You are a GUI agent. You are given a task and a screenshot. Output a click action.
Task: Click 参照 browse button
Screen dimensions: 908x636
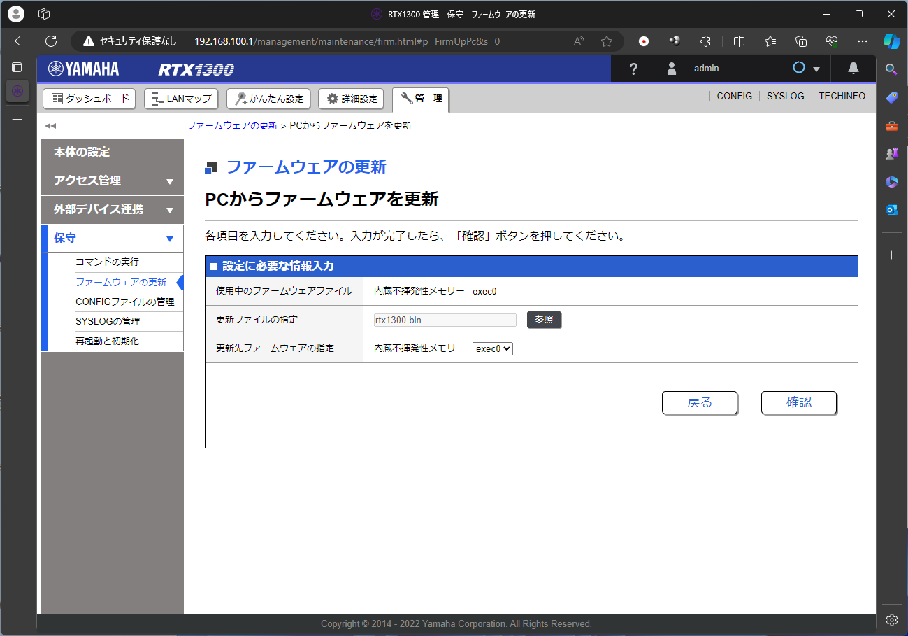pos(544,320)
